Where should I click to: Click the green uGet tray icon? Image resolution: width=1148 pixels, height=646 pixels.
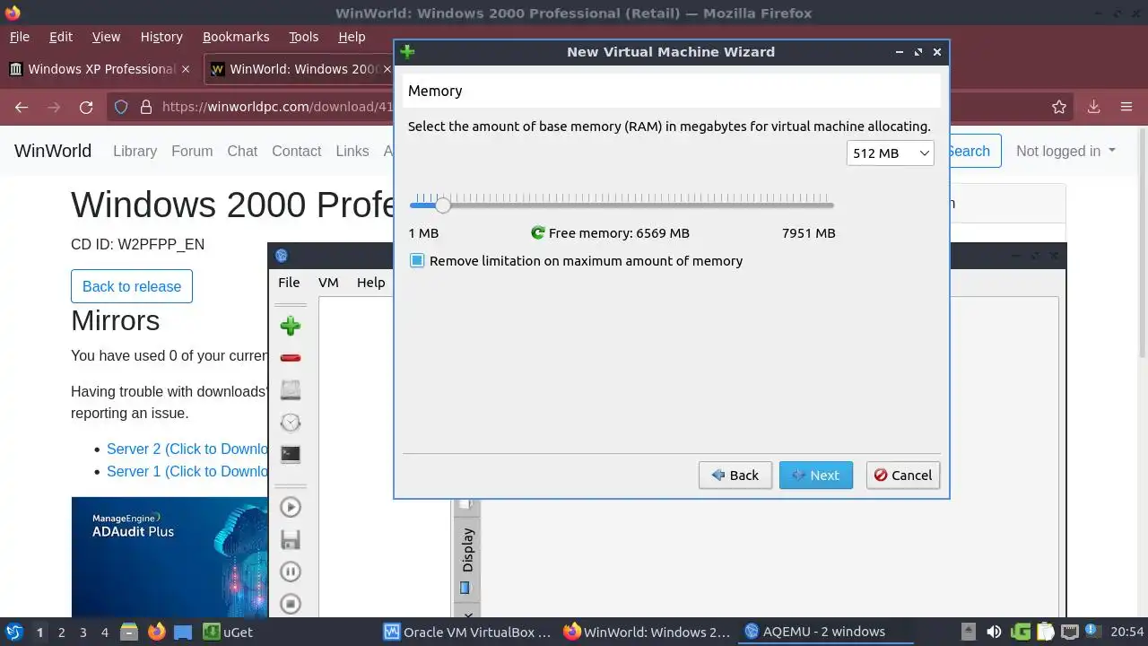tap(1020, 632)
